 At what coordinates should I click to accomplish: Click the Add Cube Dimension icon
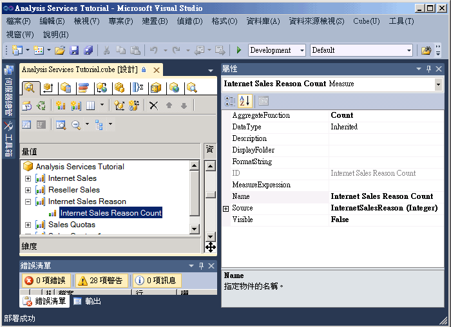119,106
